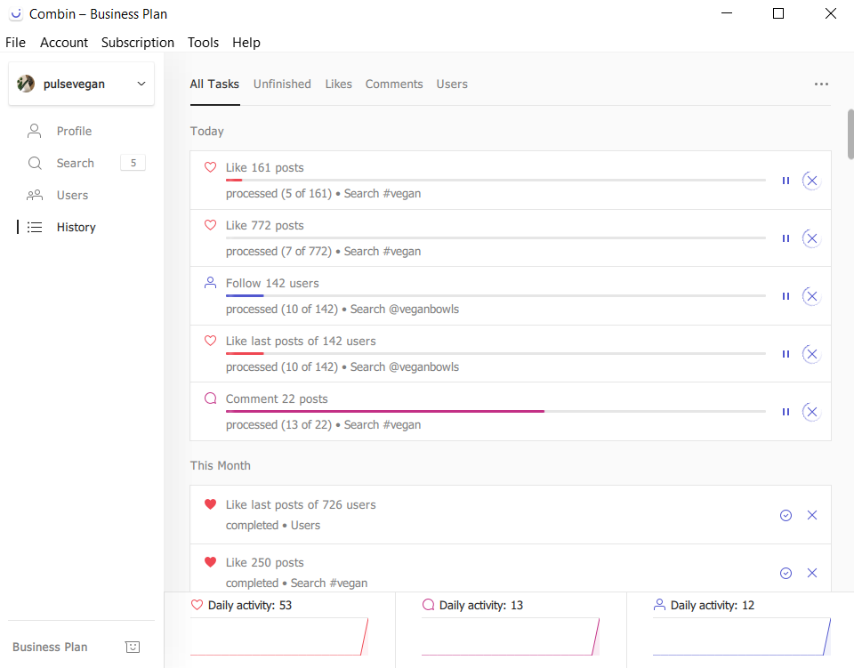Switch to the Likes tab

339,85
